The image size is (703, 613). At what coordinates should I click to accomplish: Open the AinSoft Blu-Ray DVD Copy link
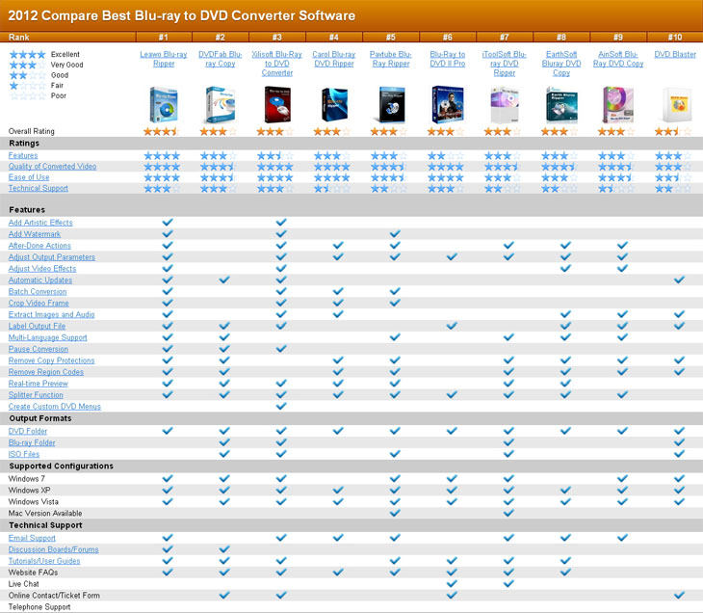tap(618, 59)
